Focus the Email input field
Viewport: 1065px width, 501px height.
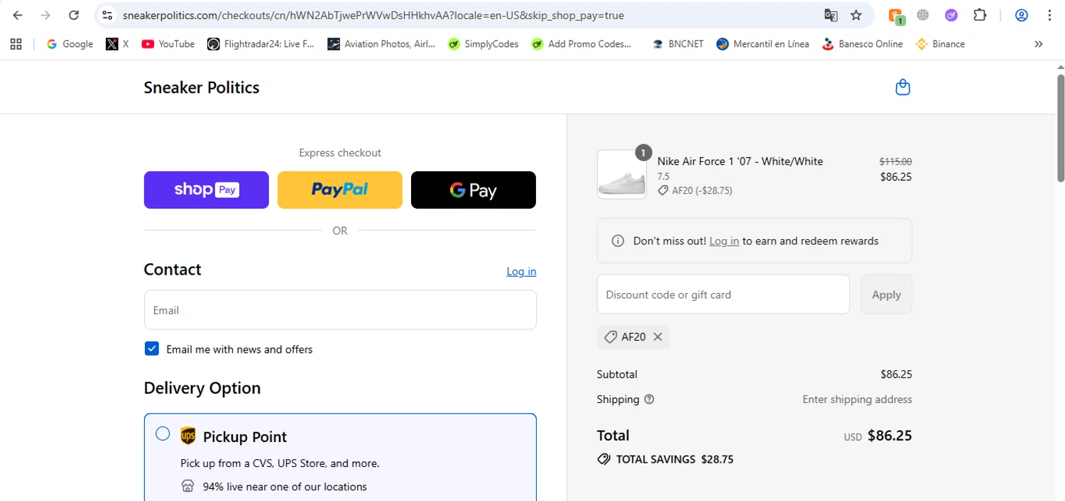click(340, 310)
